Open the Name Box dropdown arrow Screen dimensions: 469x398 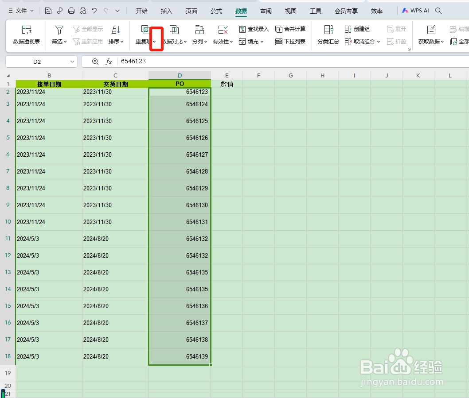point(72,62)
